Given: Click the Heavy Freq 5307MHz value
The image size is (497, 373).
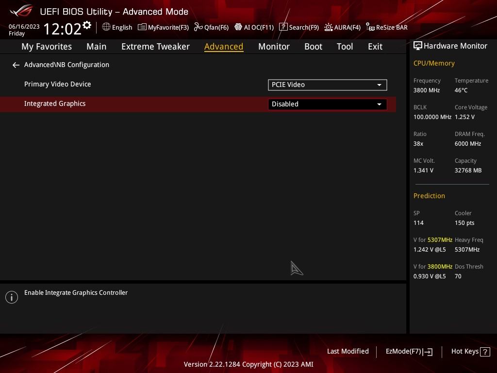Looking at the screenshot, I should (467, 250).
